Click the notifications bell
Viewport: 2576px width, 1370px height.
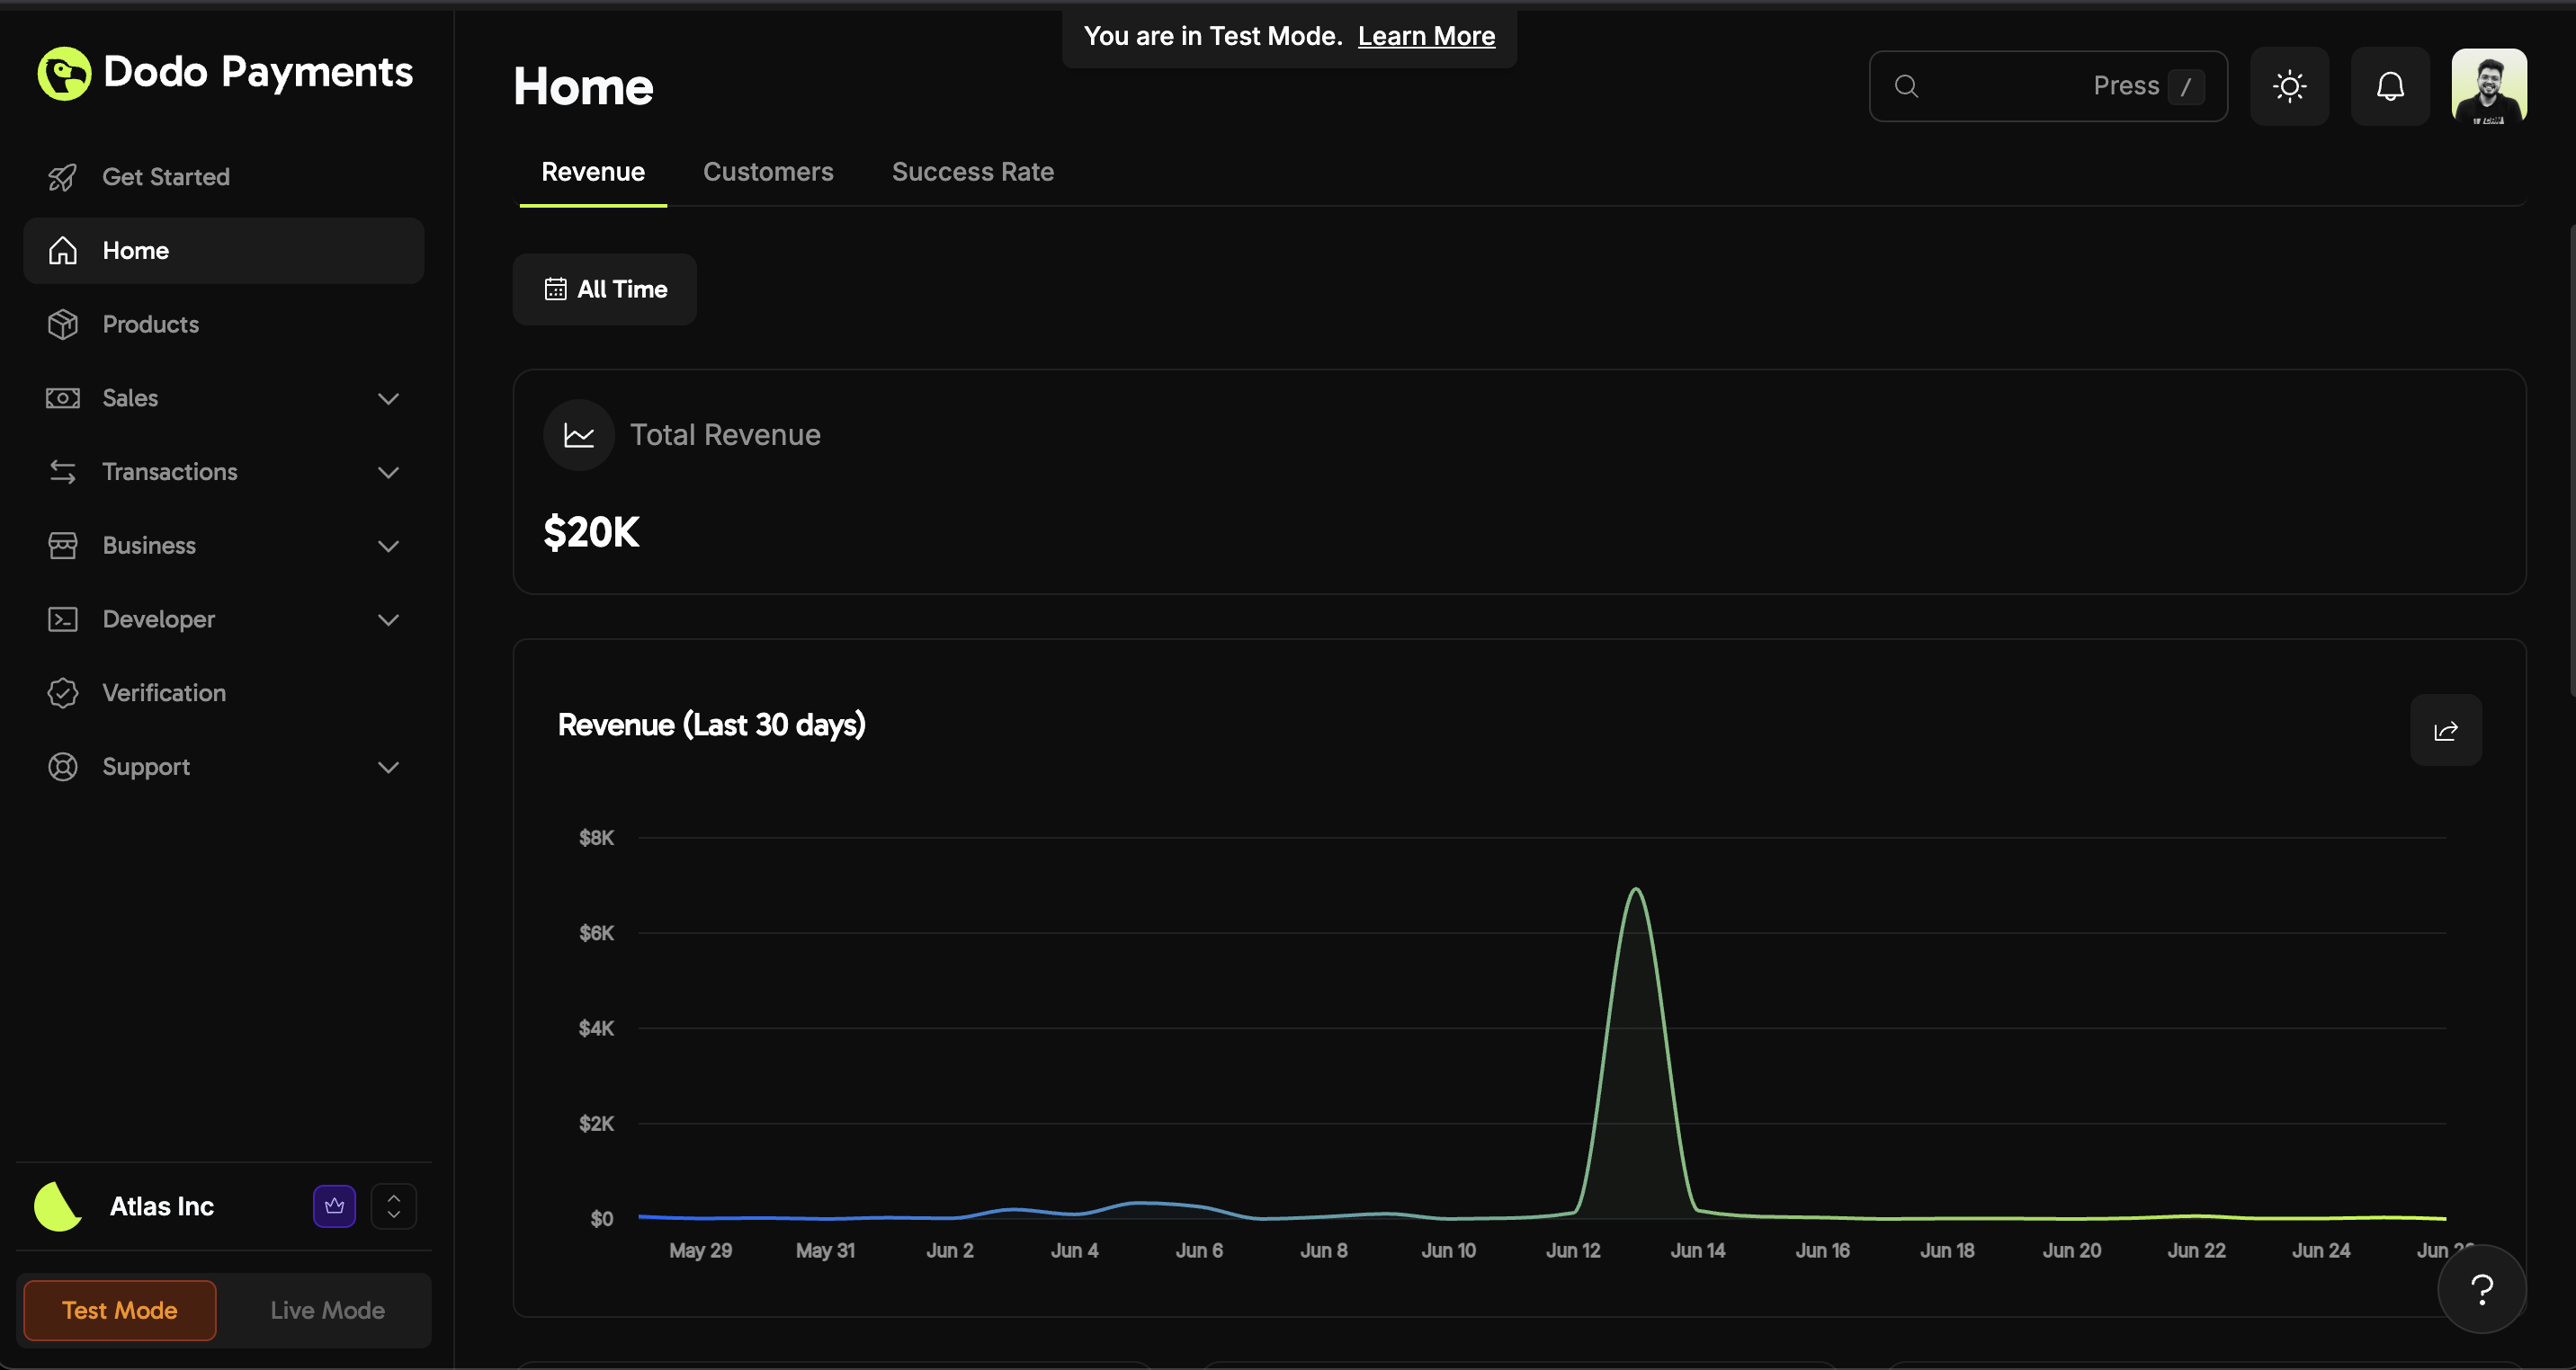click(2389, 86)
